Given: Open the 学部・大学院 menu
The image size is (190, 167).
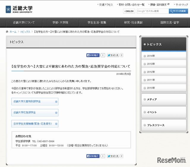Looking at the screenshot, I should [x=61, y=23].
